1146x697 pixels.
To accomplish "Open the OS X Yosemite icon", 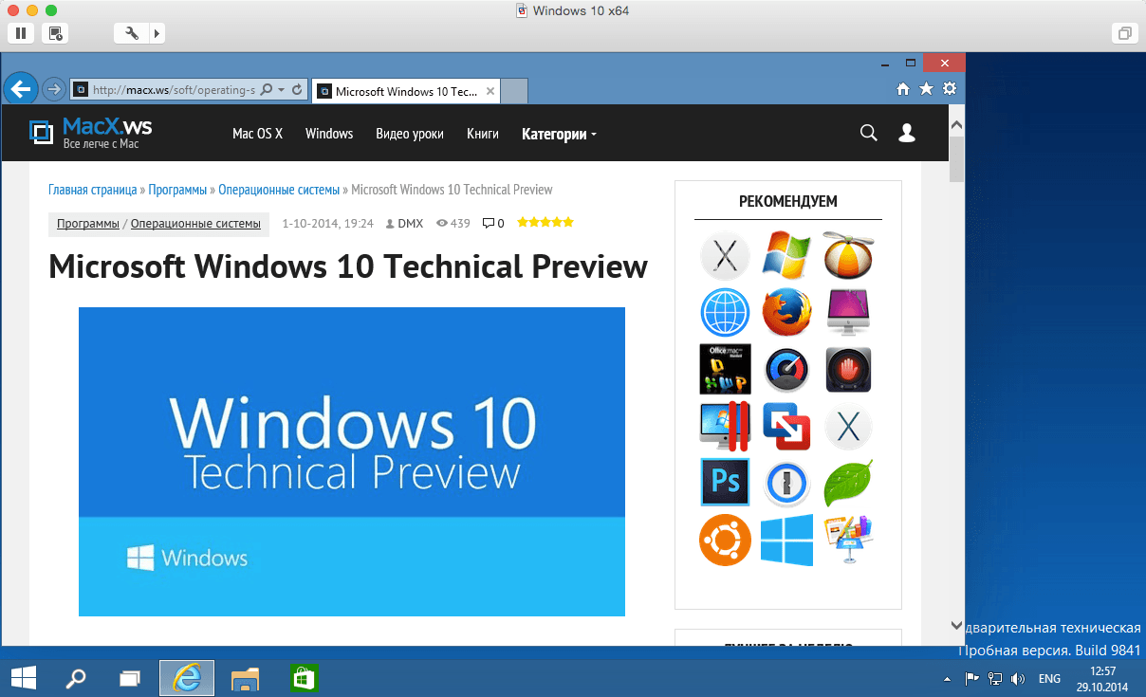I will (848, 427).
